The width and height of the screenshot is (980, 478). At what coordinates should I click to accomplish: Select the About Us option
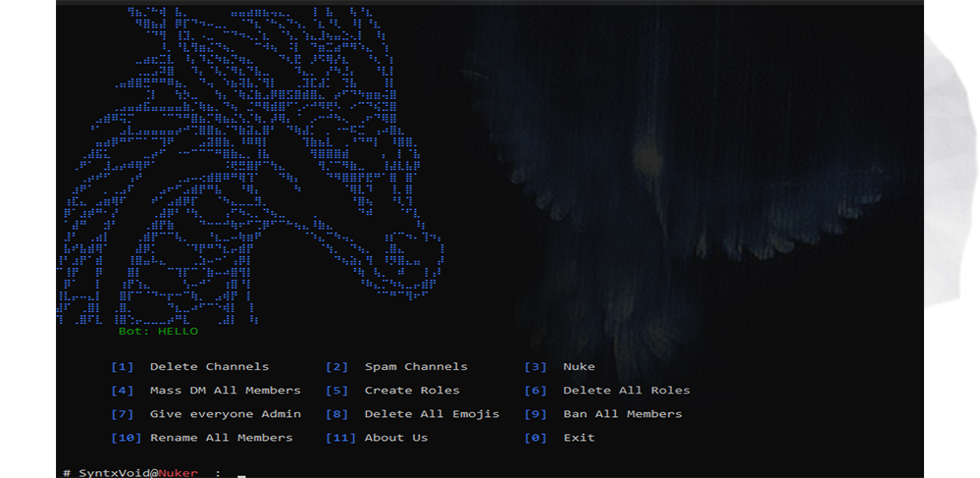396,438
